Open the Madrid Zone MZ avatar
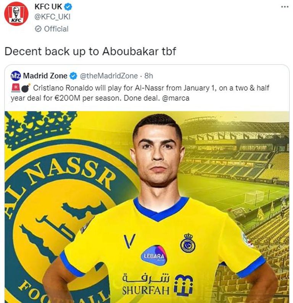Screen dimensions: 293x303 point(16,76)
